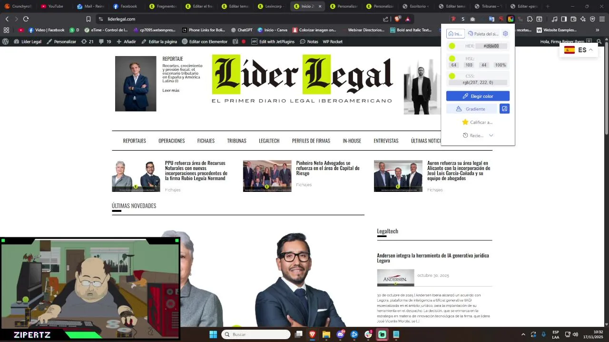
Task: Expand ES language selector chevron
Action: pos(590,50)
